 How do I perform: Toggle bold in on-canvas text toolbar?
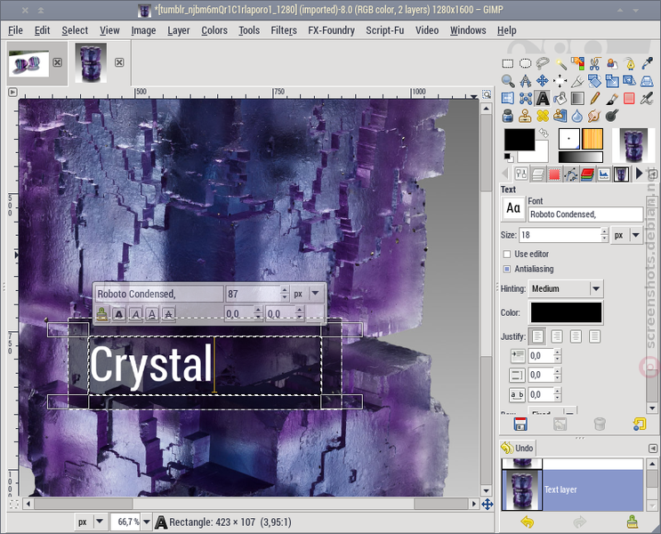(x=119, y=314)
